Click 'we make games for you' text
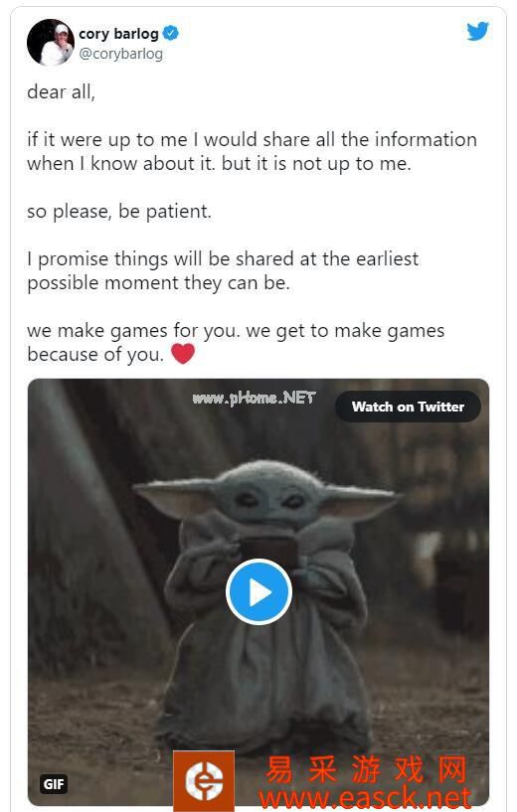The image size is (517, 812). pyautogui.click(x=133, y=330)
